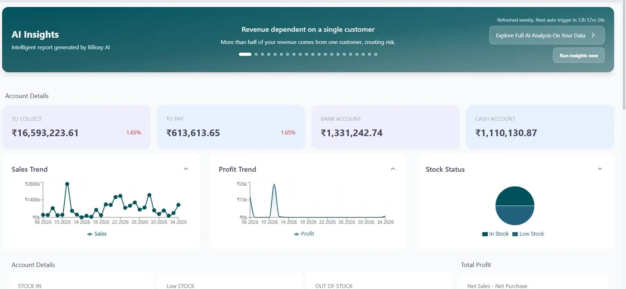
Task: Toggle the Profit legend item
Action: coord(304,234)
